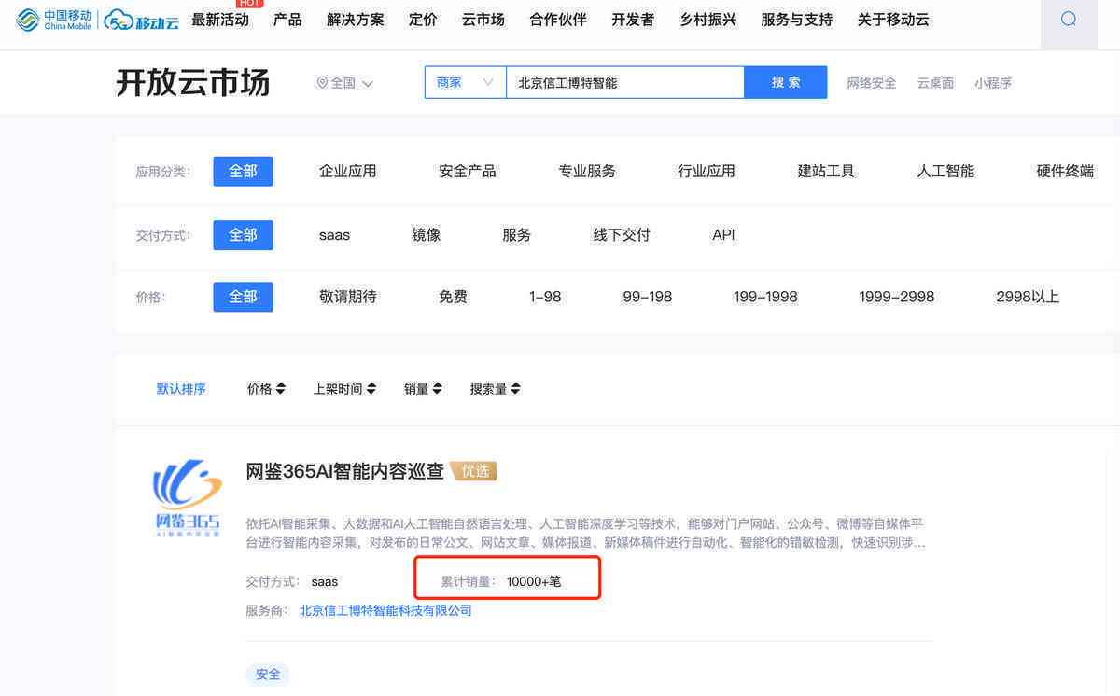Select 全部 in the 价格 row

coord(243,297)
